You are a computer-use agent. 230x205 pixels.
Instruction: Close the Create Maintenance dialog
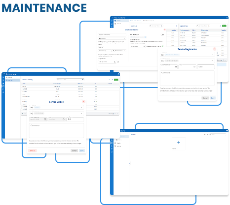point(164,29)
